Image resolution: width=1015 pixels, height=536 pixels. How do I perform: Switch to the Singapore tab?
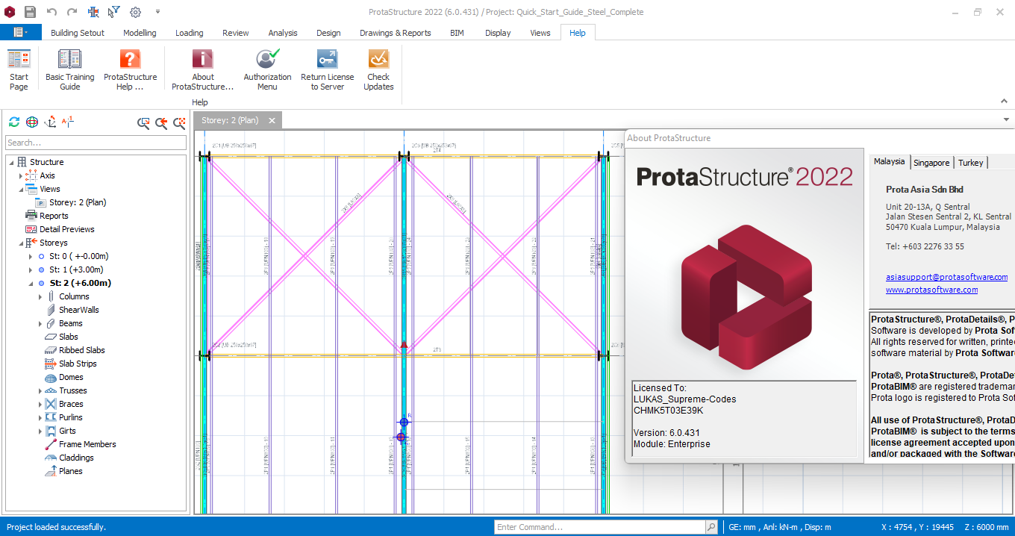(x=931, y=162)
